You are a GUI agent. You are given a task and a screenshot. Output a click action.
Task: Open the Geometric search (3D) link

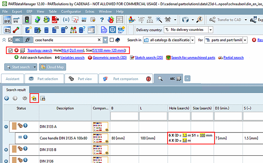tap(110, 57)
